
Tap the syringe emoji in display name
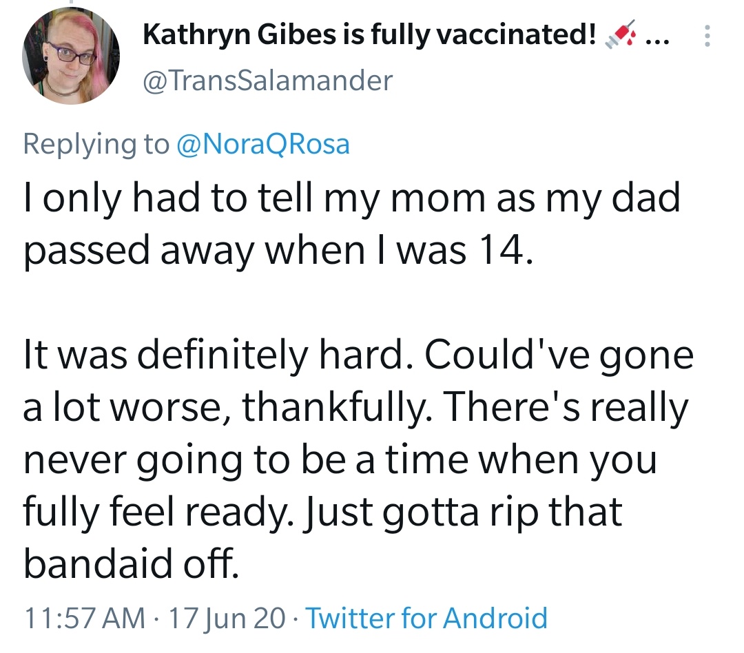point(620,34)
